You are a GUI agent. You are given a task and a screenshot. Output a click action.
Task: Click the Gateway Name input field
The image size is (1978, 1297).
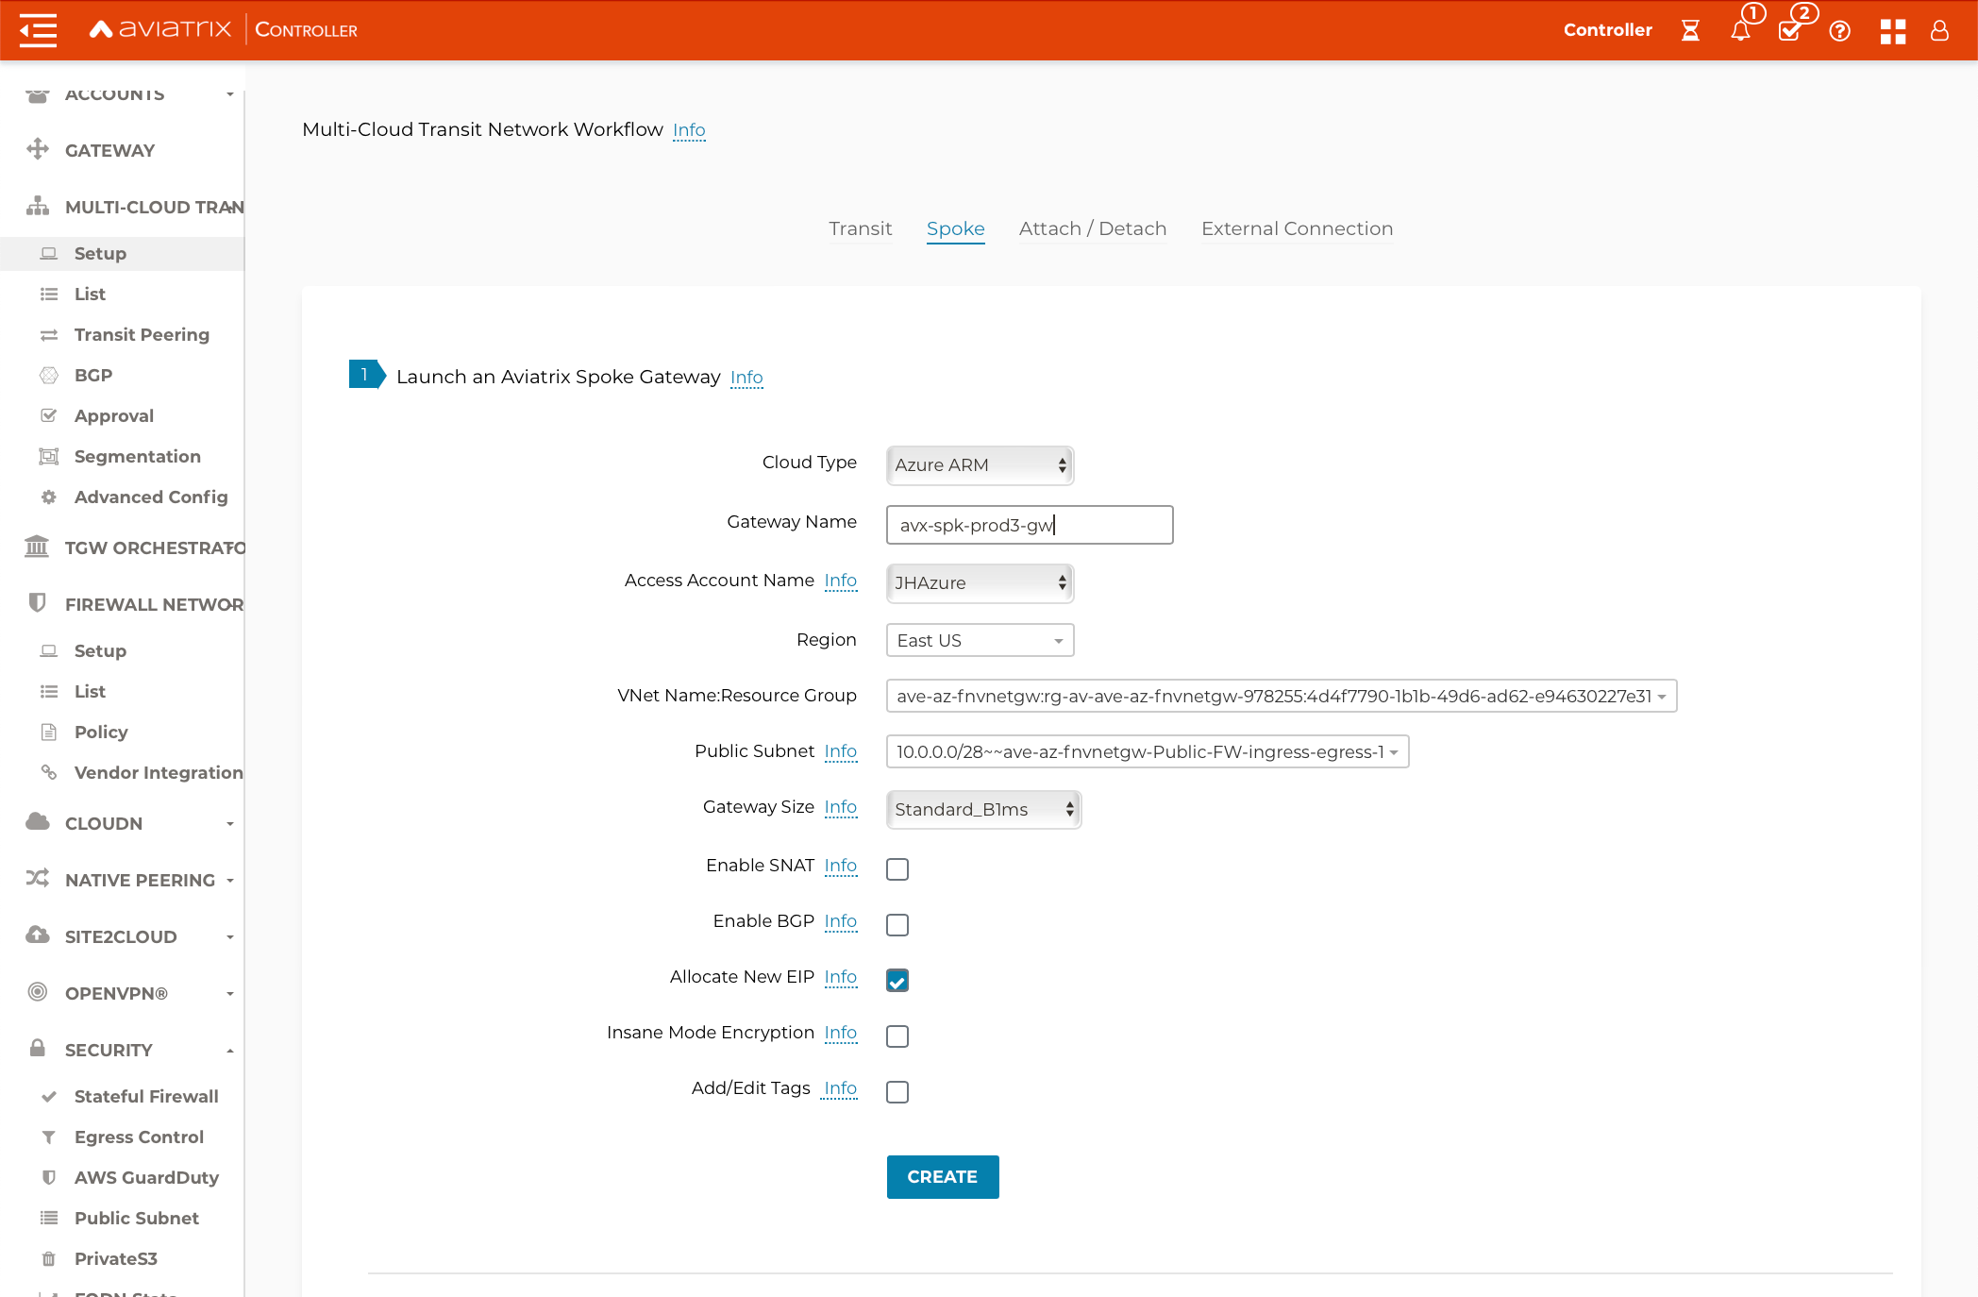pyautogui.click(x=1029, y=525)
